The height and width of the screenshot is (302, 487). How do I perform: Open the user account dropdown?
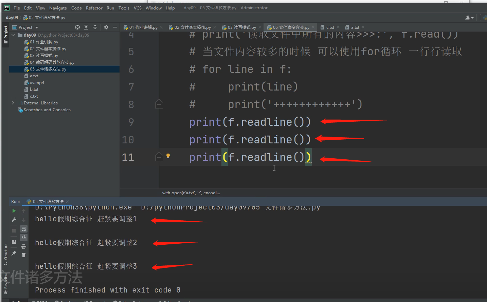click(469, 18)
